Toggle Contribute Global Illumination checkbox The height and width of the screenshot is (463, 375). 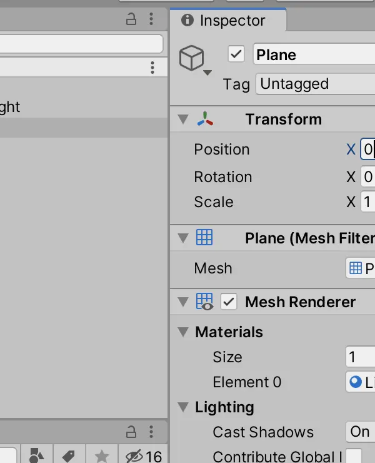pyautogui.click(x=354, y=456)
